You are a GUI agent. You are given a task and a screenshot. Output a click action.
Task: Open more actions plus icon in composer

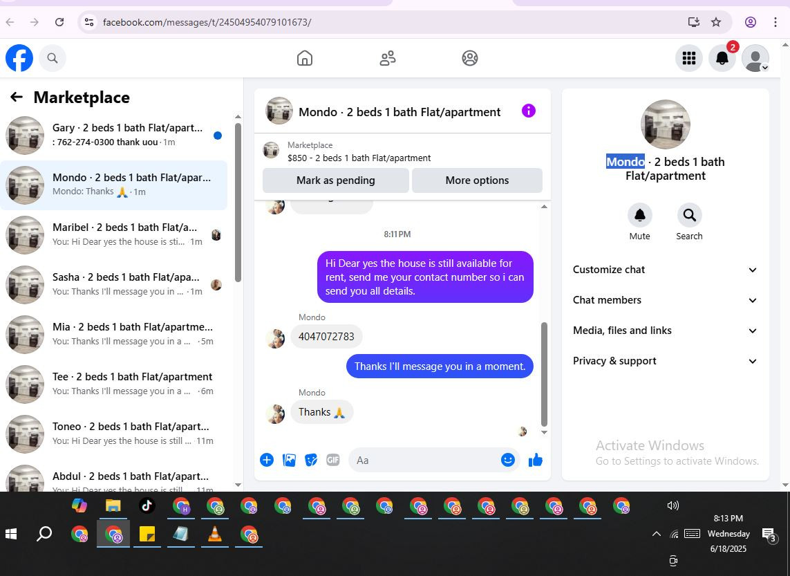pos(267,460)
